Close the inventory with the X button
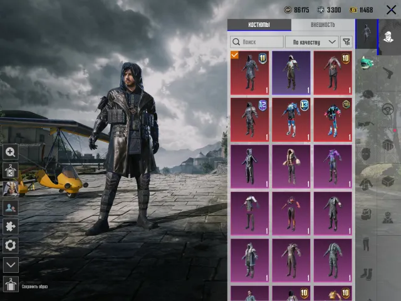The image size is (401, 301). 391,10
